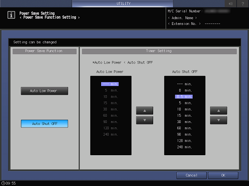The image size is (249, 186).
Task: Open help with the question mark icon
Action: [243, 3]
